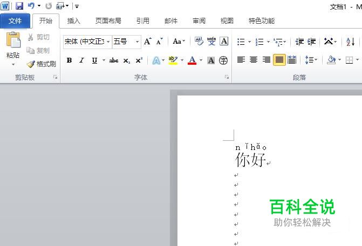Click the Clear Formatting icon
The width and height of the screenshot is (362, 246).
coord(199,42)
